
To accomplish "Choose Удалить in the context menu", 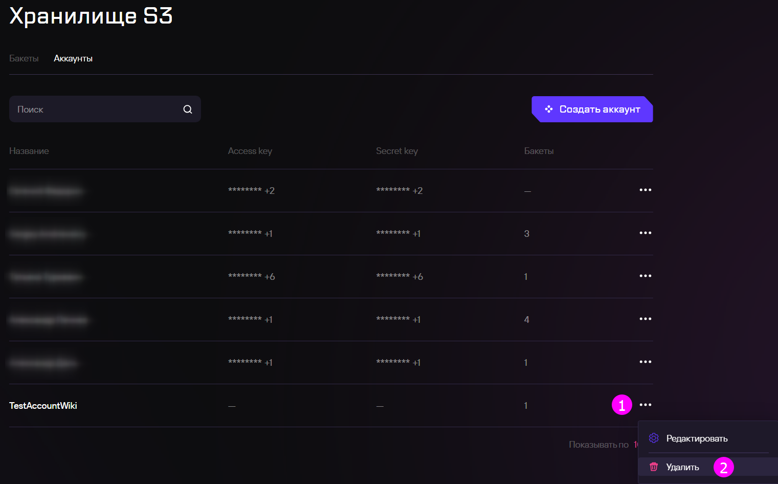I will pyautogui.click(x=708, y=467).
